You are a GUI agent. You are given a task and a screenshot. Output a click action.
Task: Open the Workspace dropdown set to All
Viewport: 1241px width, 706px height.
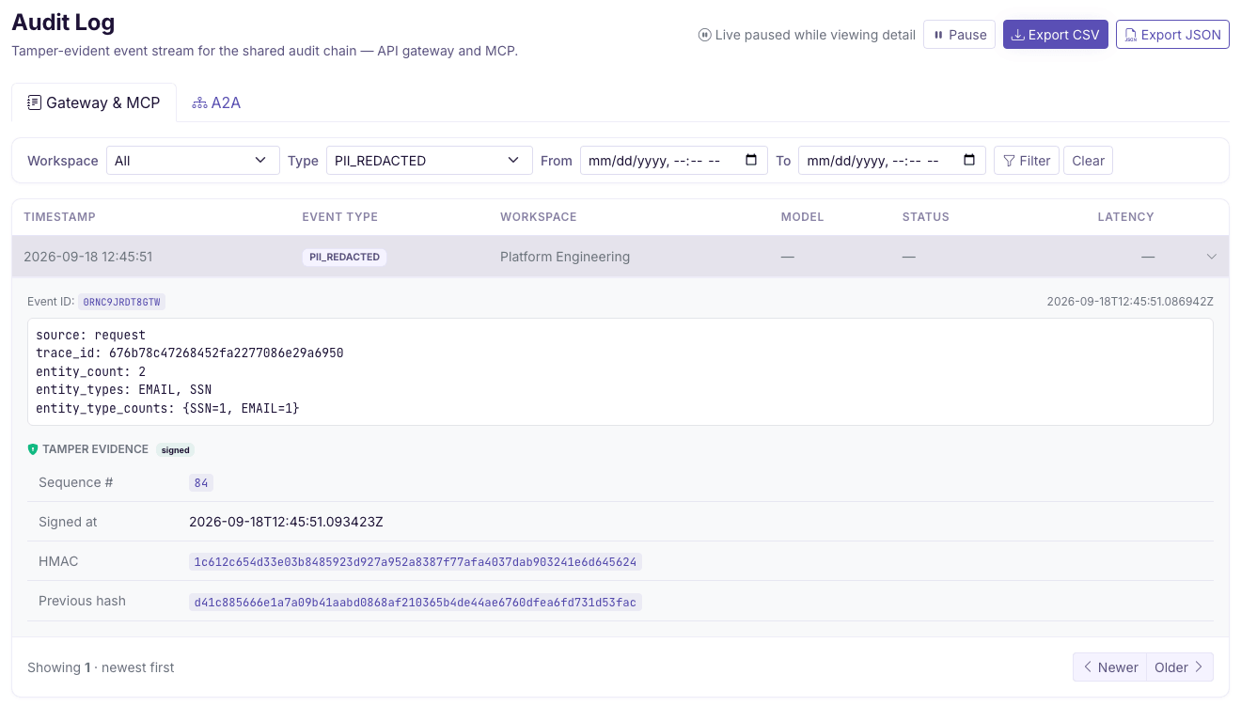(193, 161)
